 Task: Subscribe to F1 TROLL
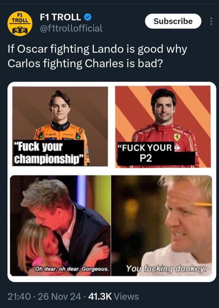(173, 21)
